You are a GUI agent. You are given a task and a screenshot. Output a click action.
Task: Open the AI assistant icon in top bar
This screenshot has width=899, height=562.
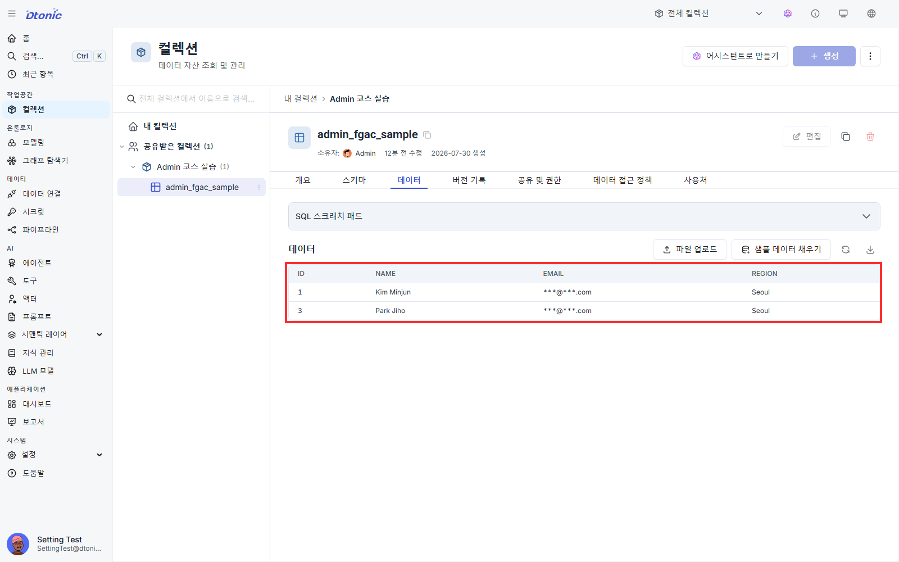(788, 13)
